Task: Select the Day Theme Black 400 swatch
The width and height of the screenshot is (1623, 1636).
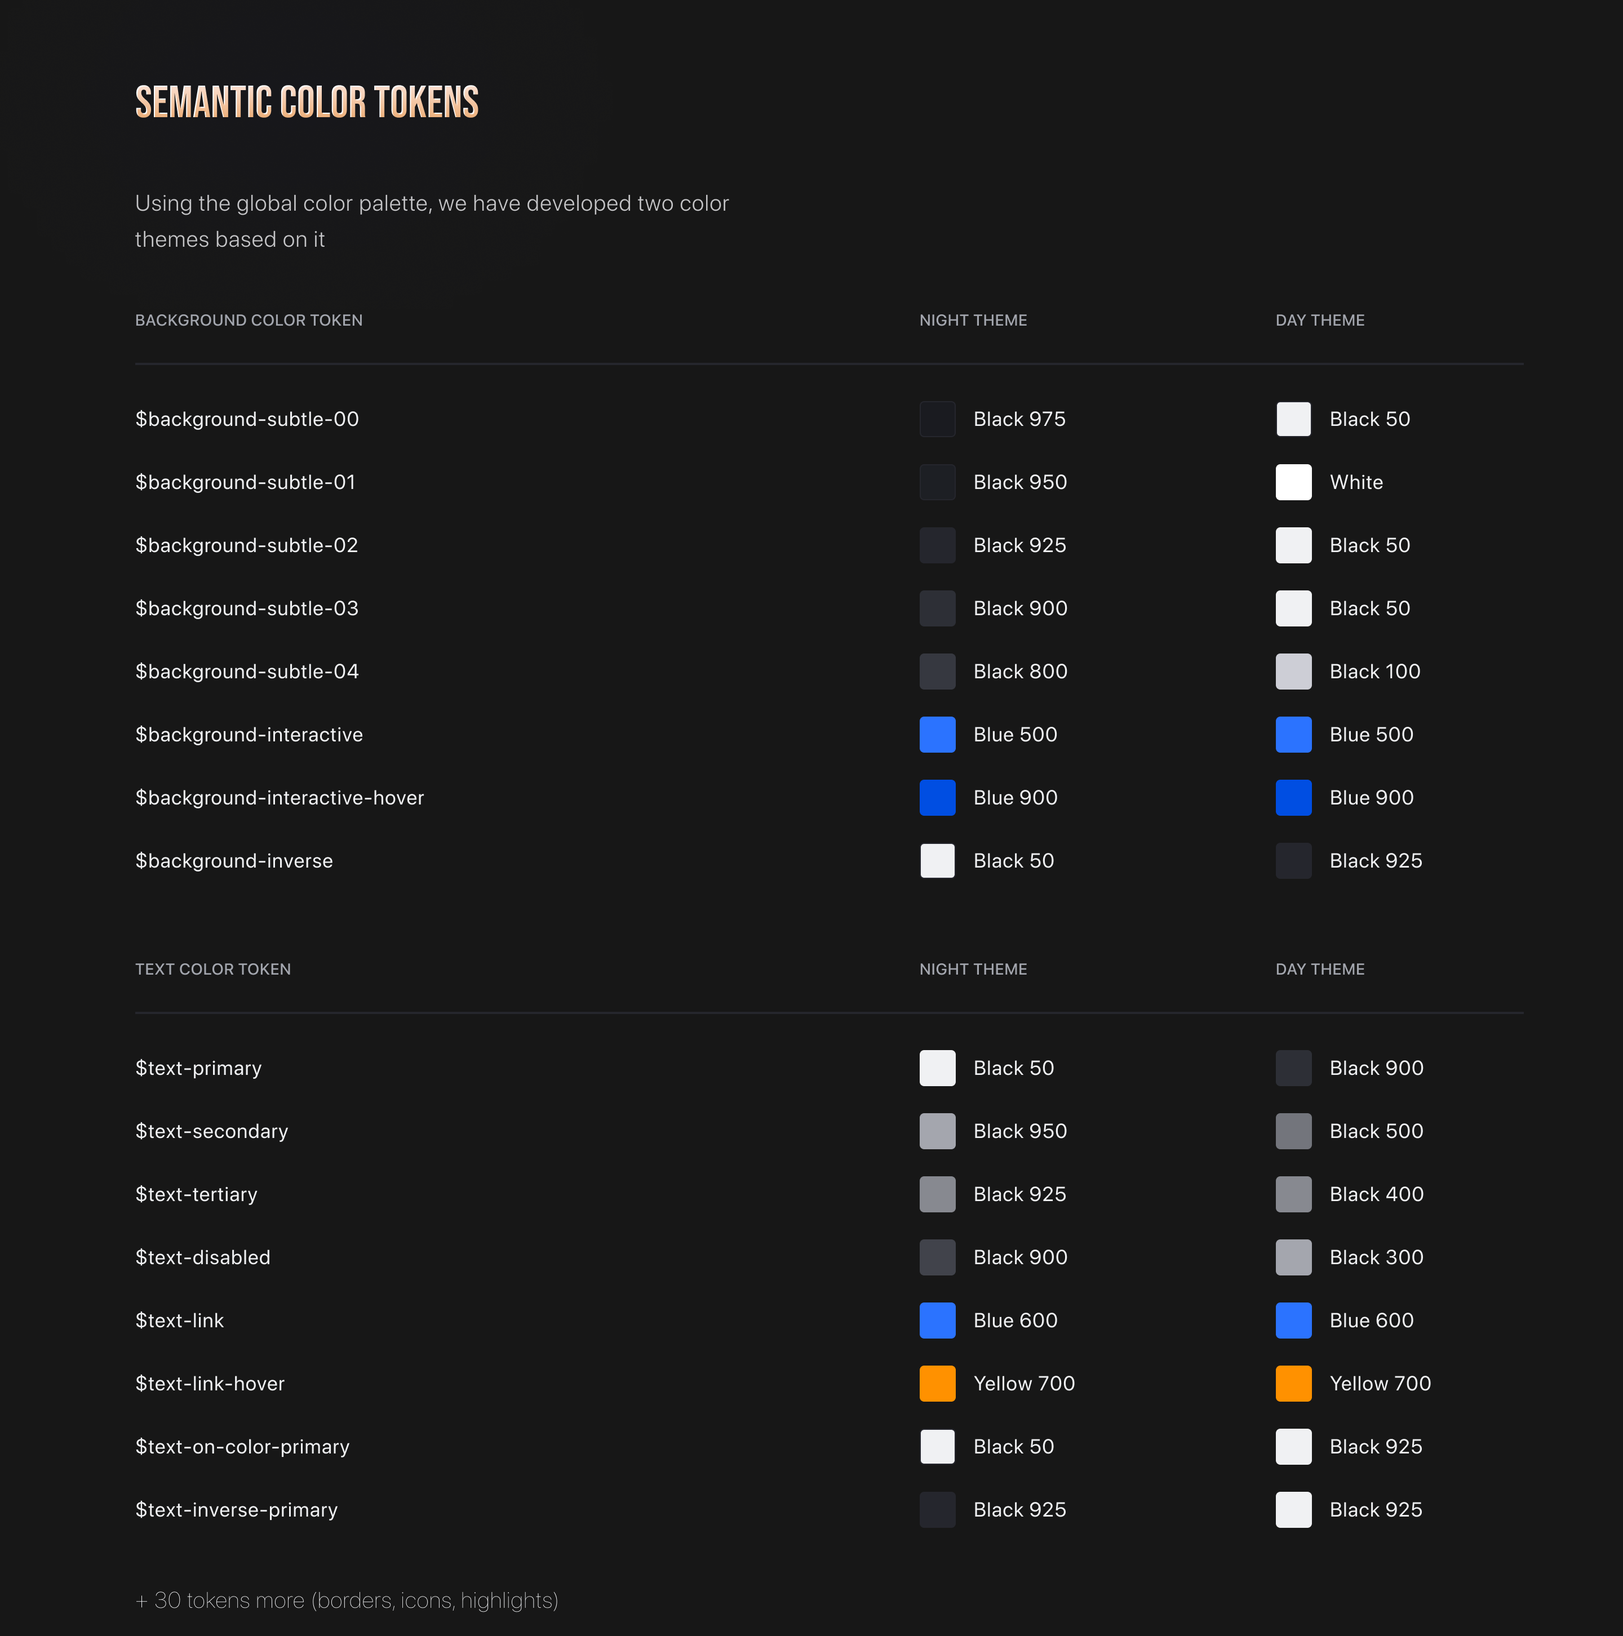Action: coord(1293,1194)
